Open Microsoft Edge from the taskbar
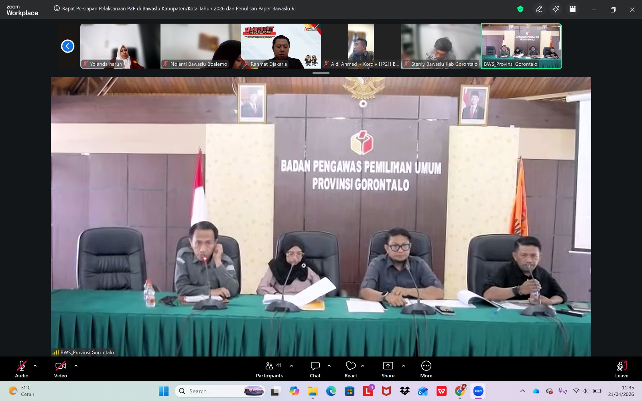Image resolution: width=642 pixels, height=401 pixels. click(331, 391)
